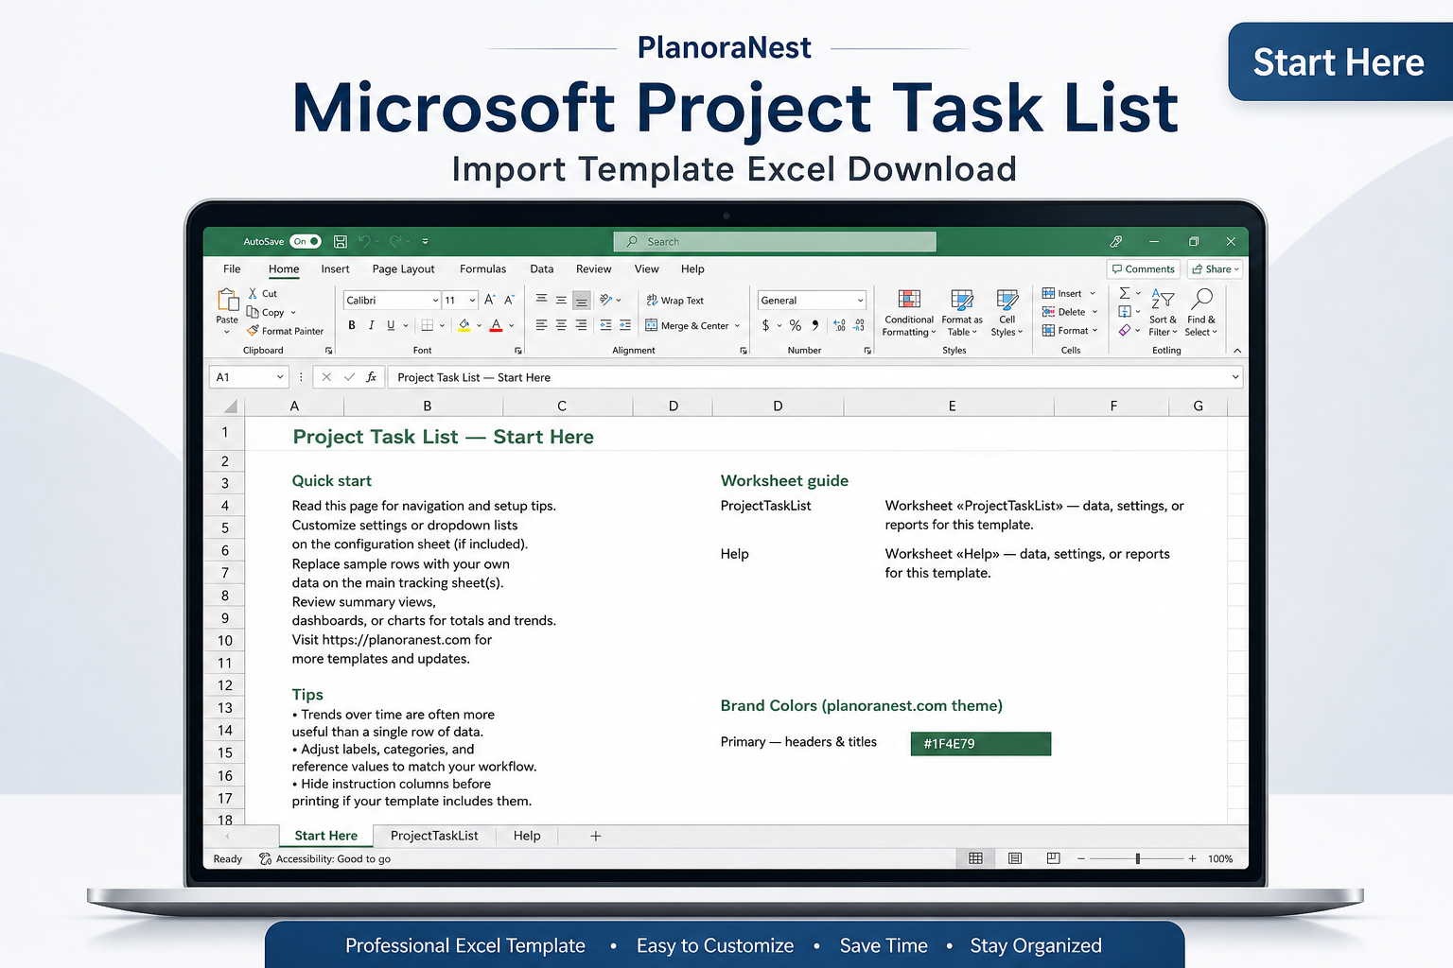
Task: Increase font size with the larger A icon
Action: [490, 300]
